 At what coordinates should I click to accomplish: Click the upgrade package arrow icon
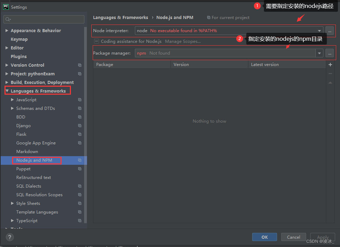330,83
